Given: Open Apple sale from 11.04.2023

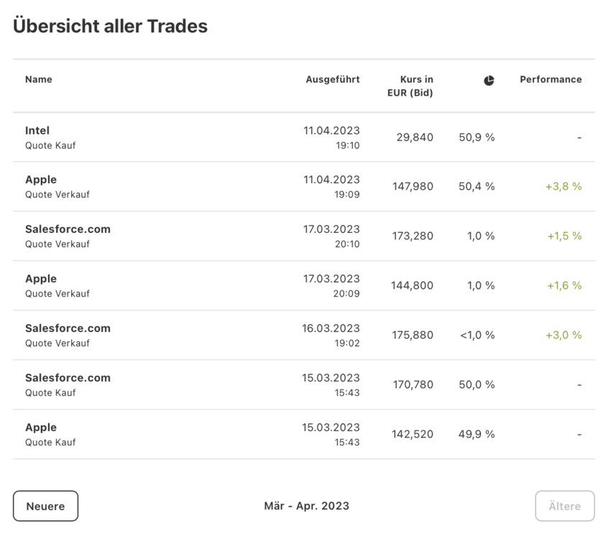Looking at the screenshot, I should (x=41, y=180).
